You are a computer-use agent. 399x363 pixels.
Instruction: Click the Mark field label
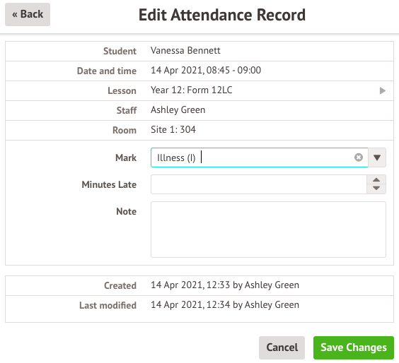tap(126, 157)
